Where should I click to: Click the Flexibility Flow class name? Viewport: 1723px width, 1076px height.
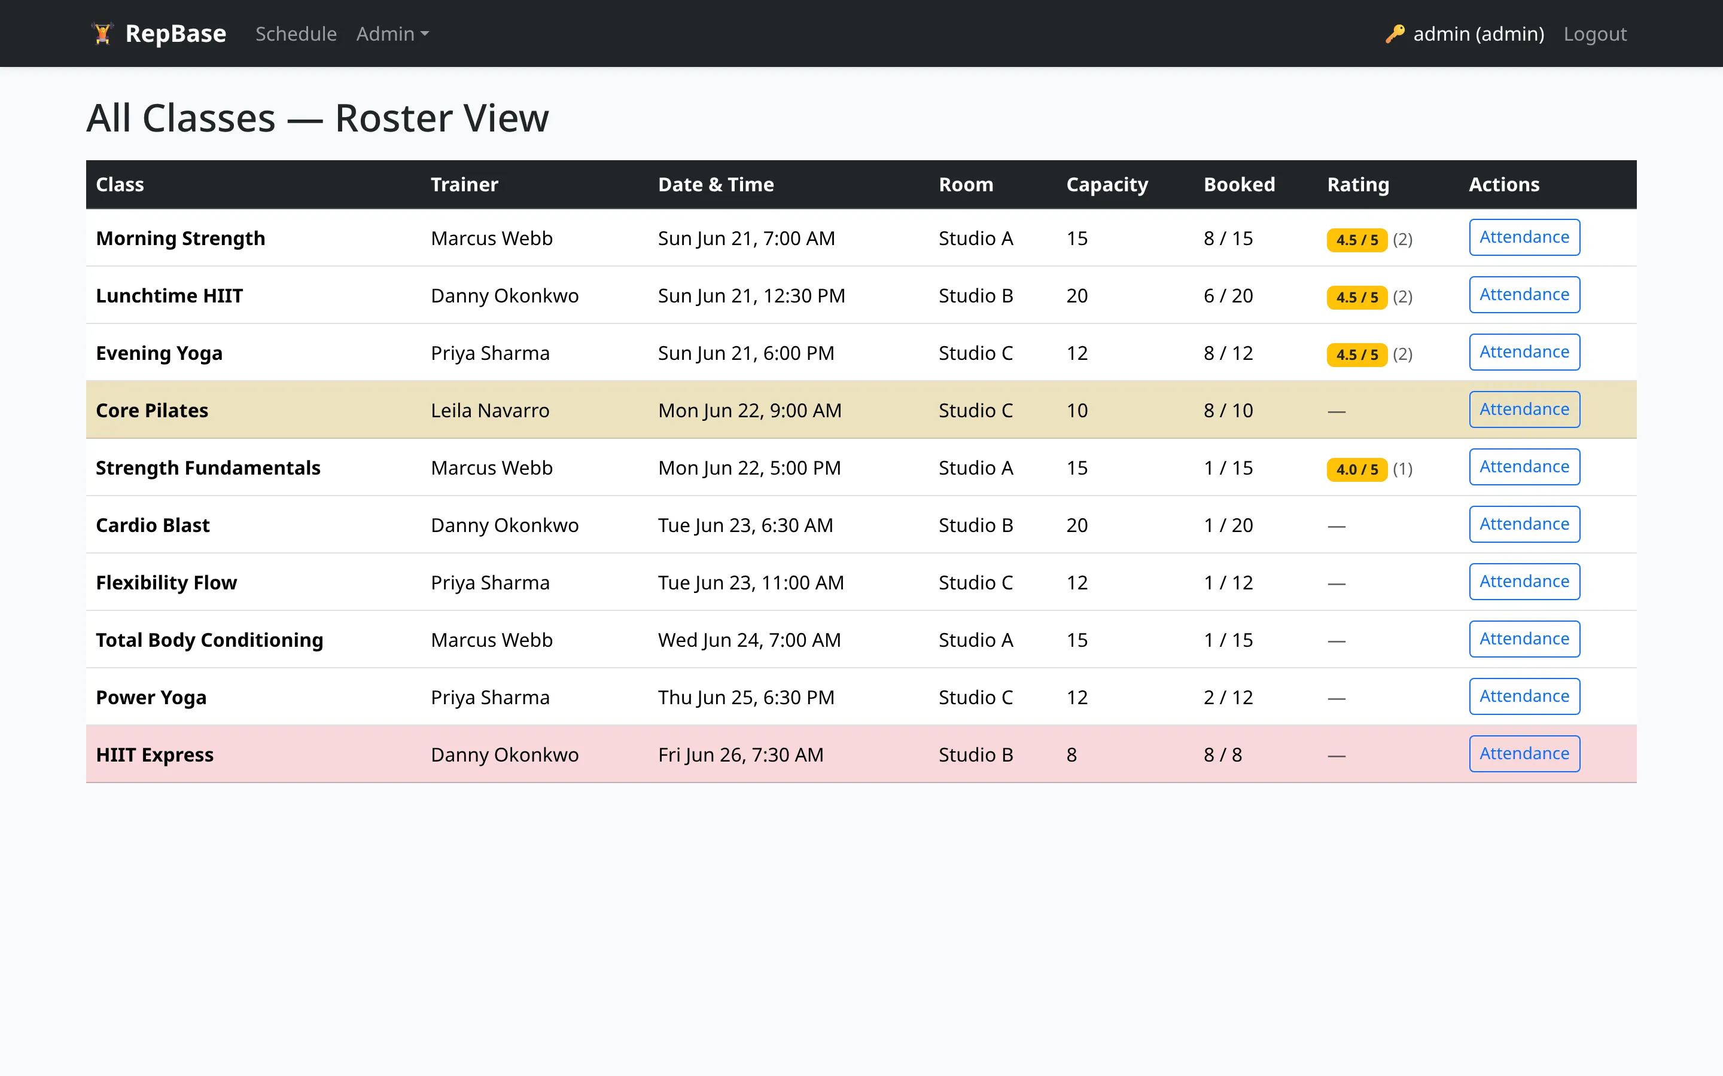click(166, 583)
